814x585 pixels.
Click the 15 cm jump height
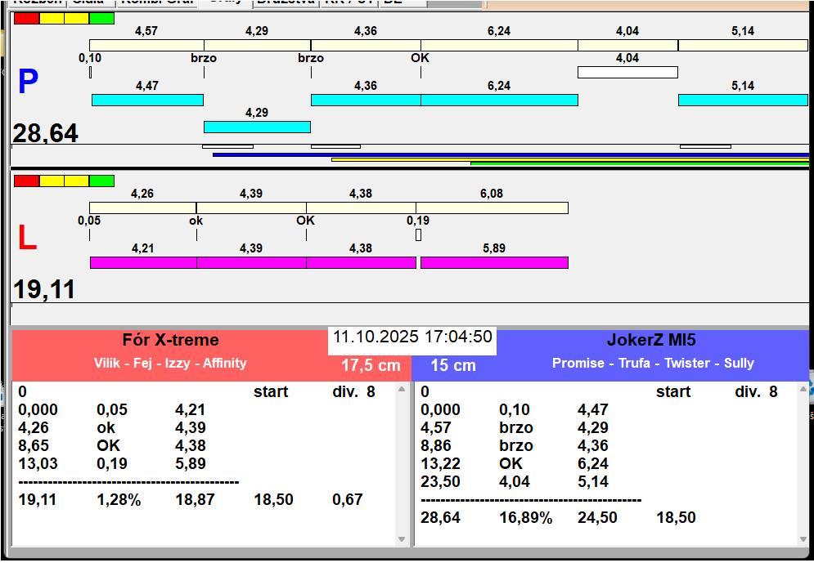[453, 366]
